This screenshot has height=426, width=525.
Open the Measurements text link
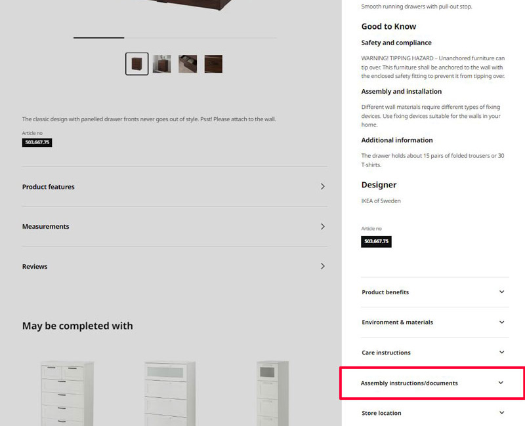[46, 227]
